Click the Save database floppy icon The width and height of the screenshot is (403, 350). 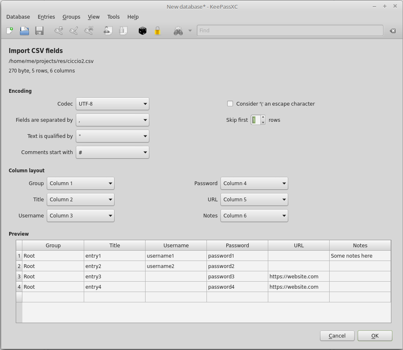tap(39, 31)
